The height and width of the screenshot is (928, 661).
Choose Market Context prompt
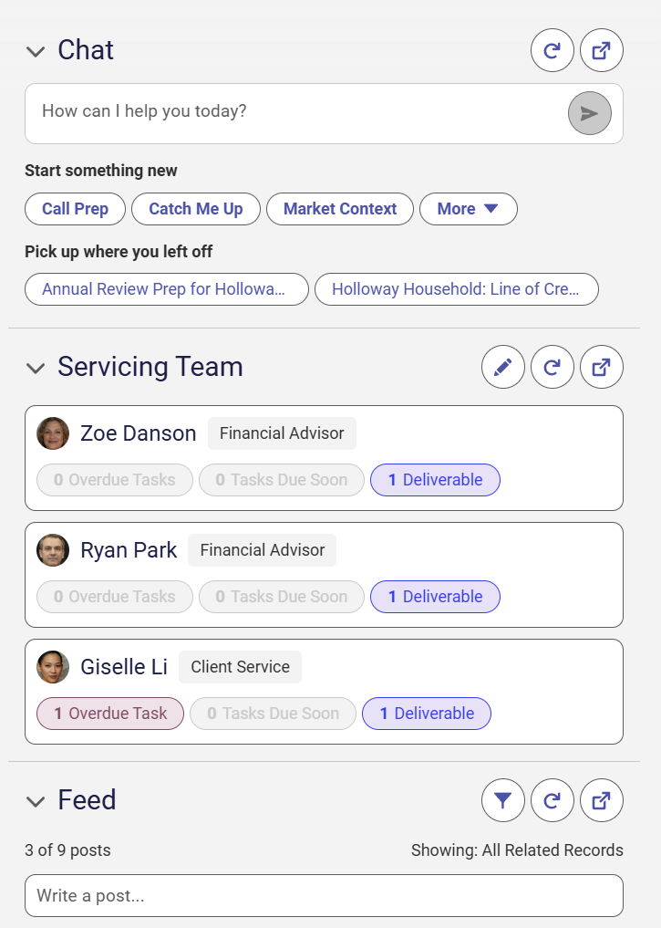click(340, 209)
